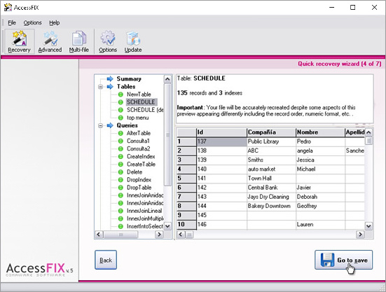This screenshot has height=292, width=386.
Task: Collapse the Tables tree node
Action: tap(100, 87)
